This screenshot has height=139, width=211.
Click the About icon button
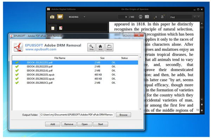[x=109, y=47]
